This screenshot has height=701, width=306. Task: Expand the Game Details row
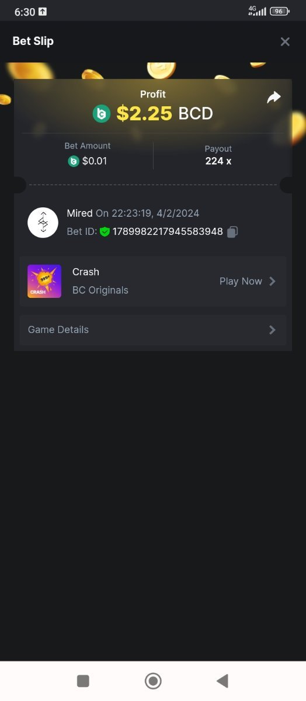pyautogui.click(x=153, y=329)
